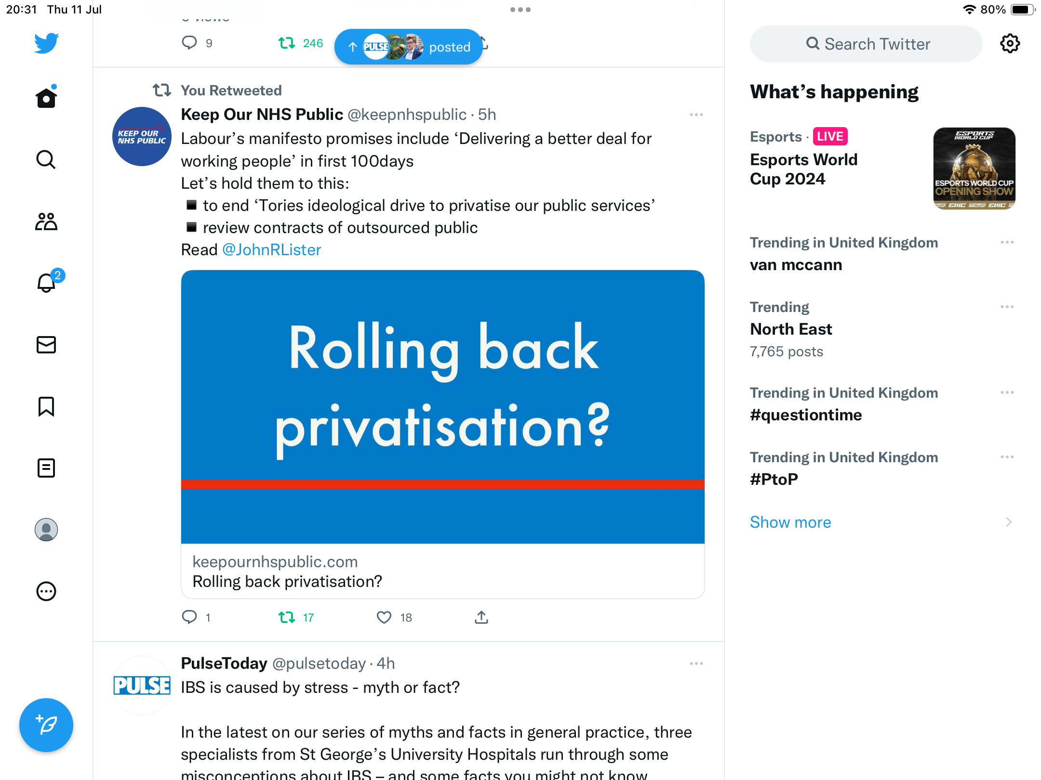Open the Messages envelope icon
The image size is (1041, 780).
(x=46, y=345)
